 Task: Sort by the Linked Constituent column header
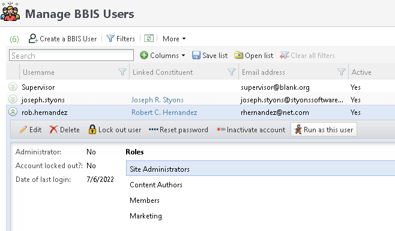[163, 72]
